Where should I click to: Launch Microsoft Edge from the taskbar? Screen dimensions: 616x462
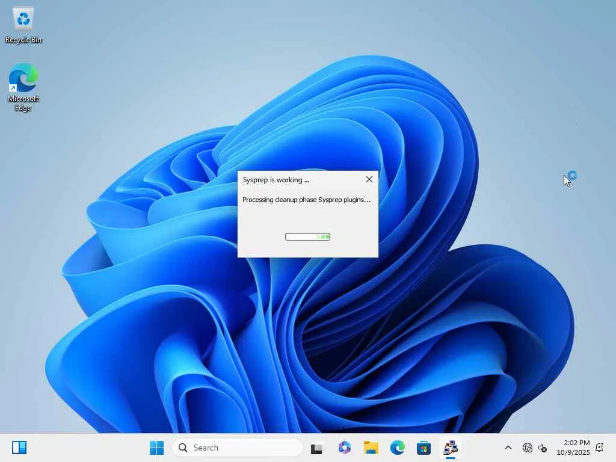click(398, 448)
